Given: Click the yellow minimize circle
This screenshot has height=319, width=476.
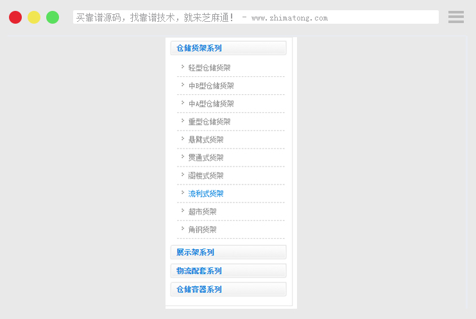Looking at the screenshot, I should (34, 17).
